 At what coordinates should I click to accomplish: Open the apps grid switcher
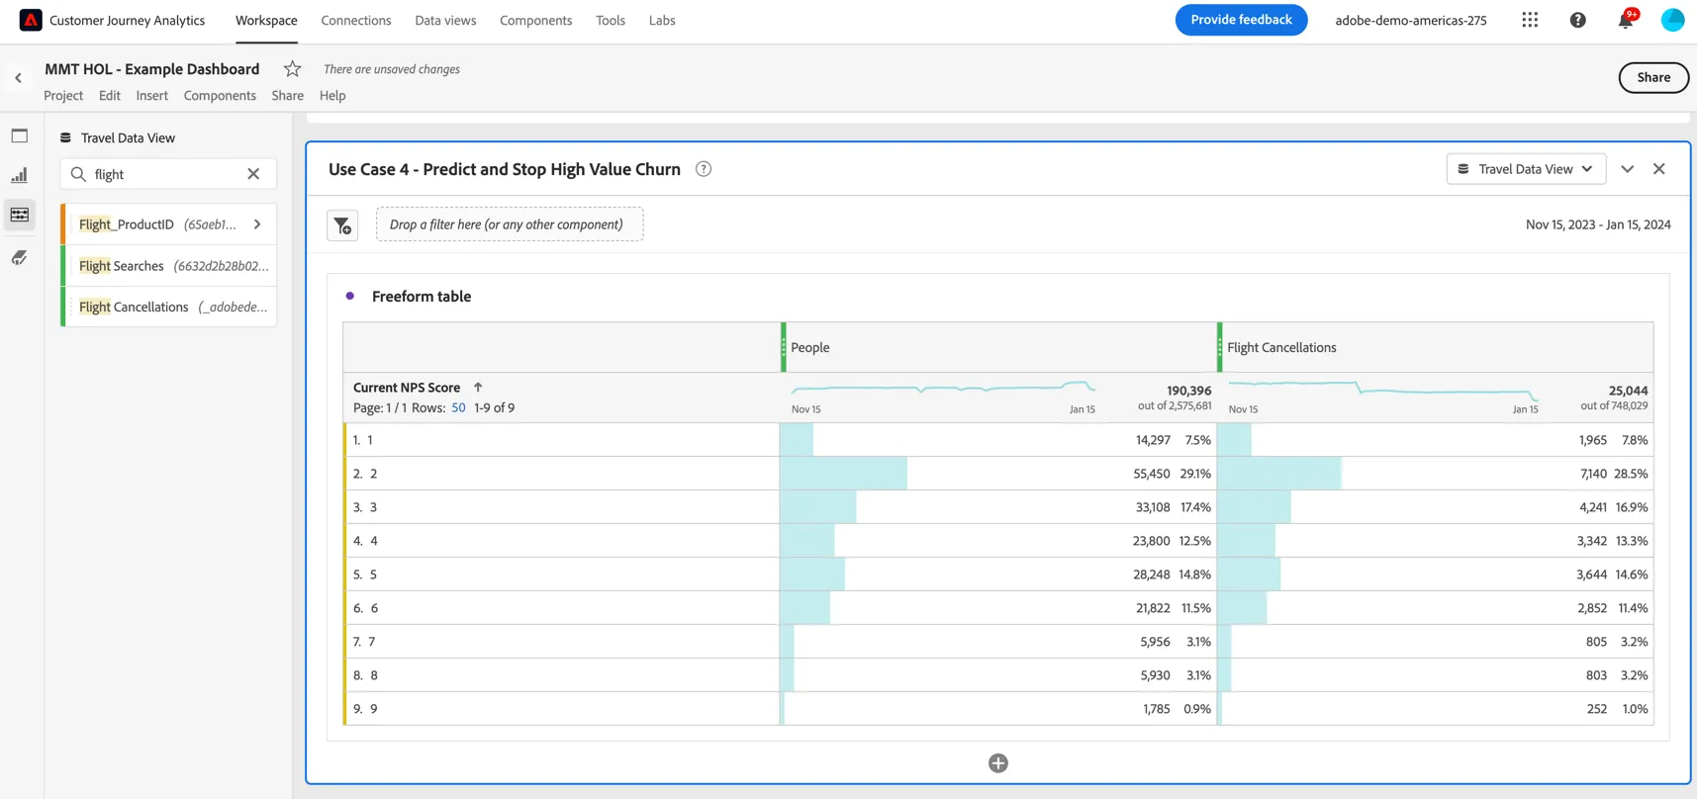[x=1530, y=20]
